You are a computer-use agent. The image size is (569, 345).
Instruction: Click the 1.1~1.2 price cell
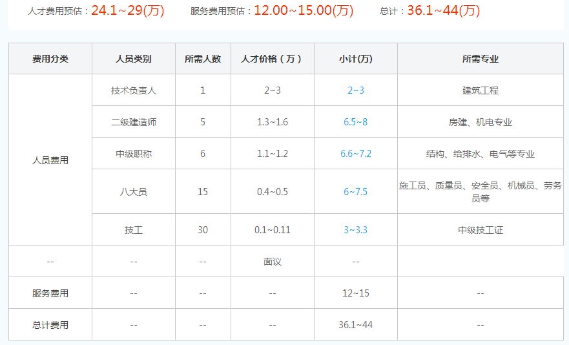coord(273,154)
